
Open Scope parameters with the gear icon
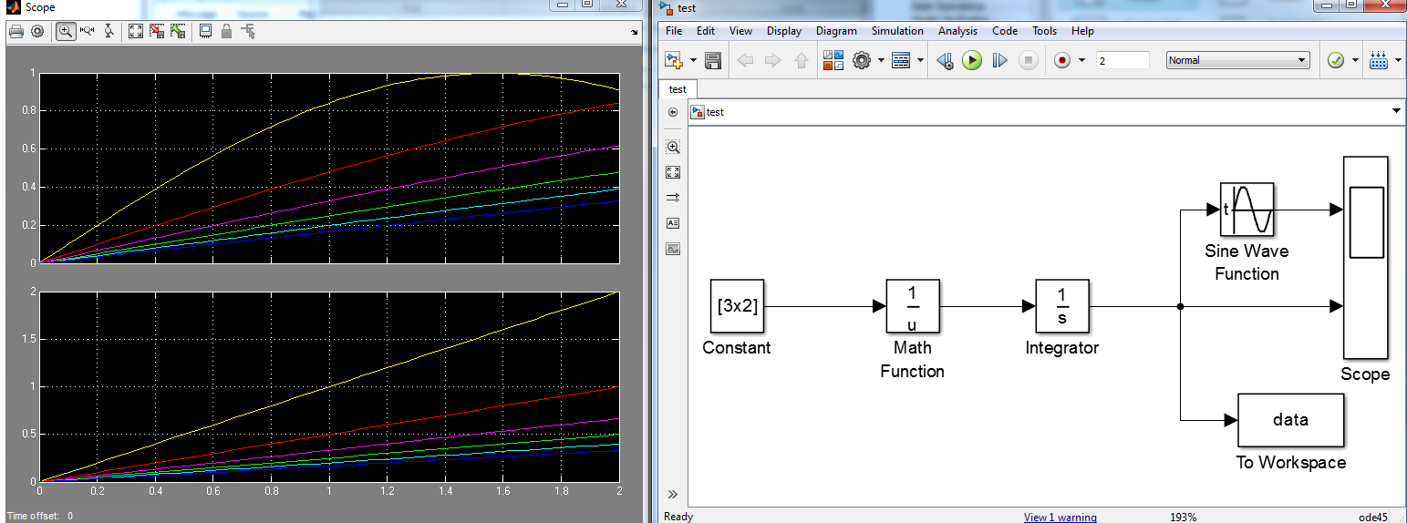tap(37, 31)
